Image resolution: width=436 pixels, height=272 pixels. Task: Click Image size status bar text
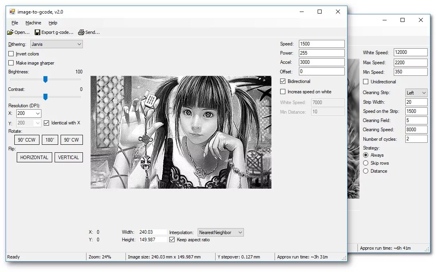(164, 257)
